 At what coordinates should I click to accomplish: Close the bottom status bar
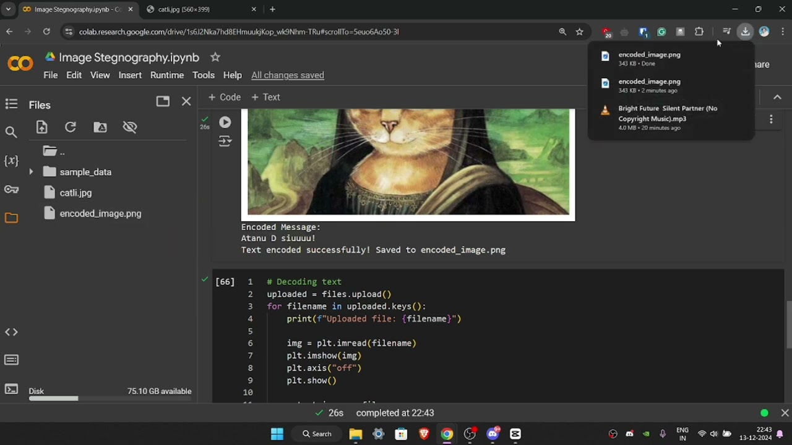[x=785, y=413]
